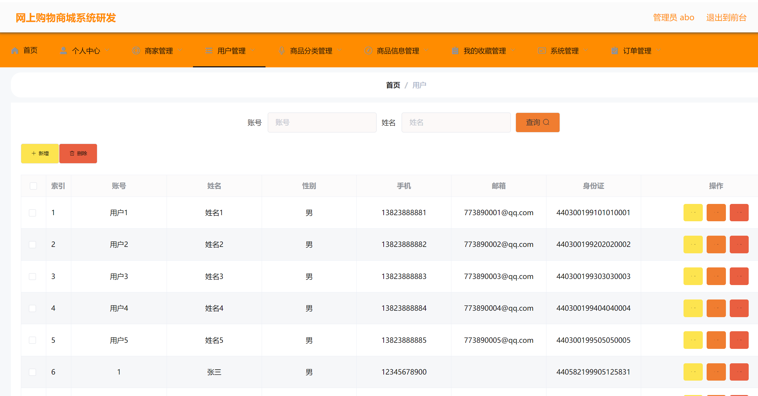Click the red delete button on 用户2's row
The width and height of the screenshot is (758, 396).
pos(739,244)
